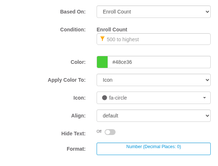The width and height of the screenshot is (218, 166).
Task: Expand the fa-circle icon picker
Action: 153,98
